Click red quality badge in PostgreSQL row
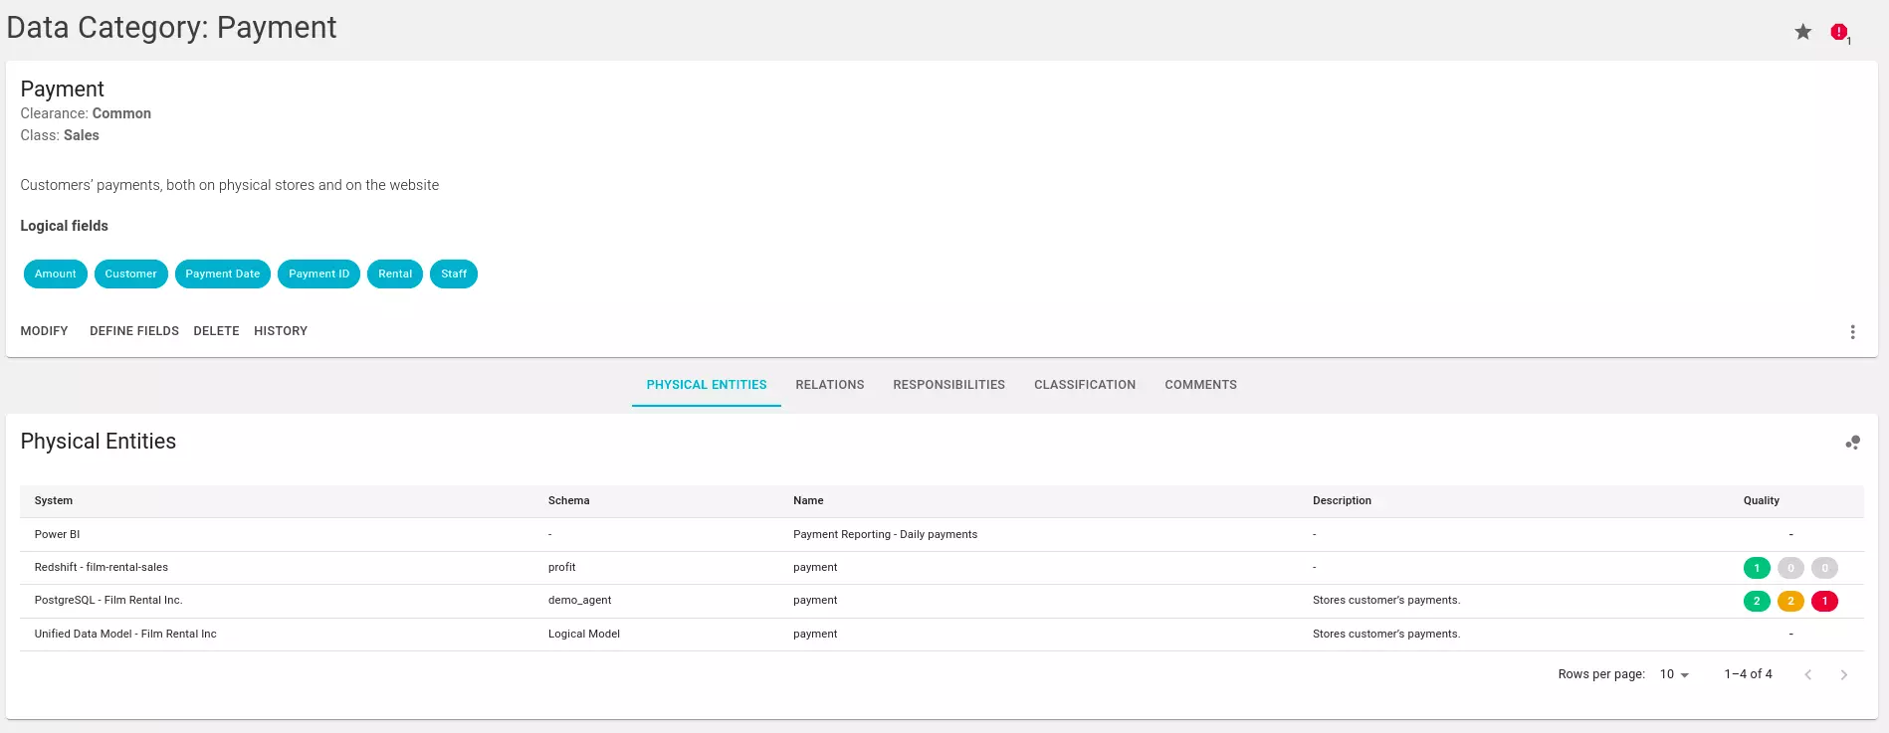This screenshot has width=1889, height=733. tap(1824, 601)
